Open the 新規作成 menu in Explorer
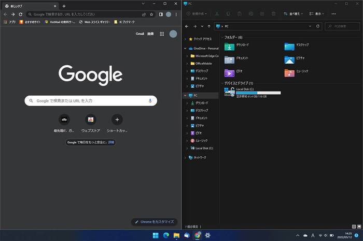Viewport: 363px width, 241px height. pos(197,14)
